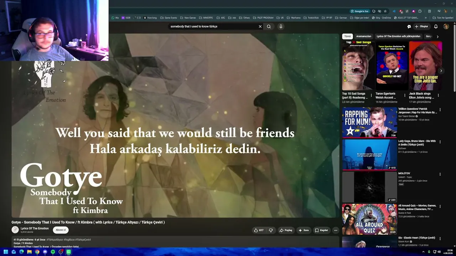This screenshot has height=256, width=456.
Task: Open the Wp bookmark
Action: [115, 18]
